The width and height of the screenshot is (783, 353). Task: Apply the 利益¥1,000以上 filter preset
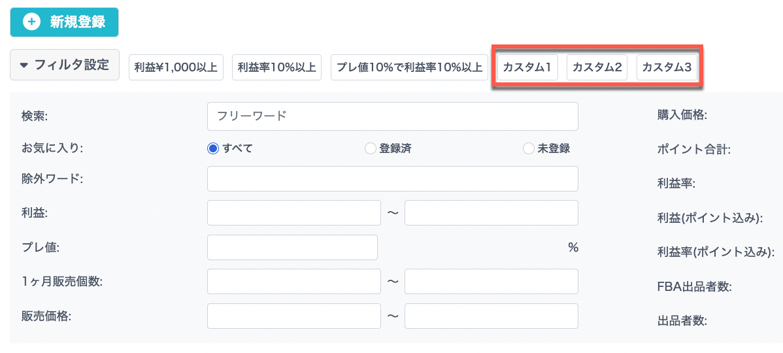pos(176,67)
